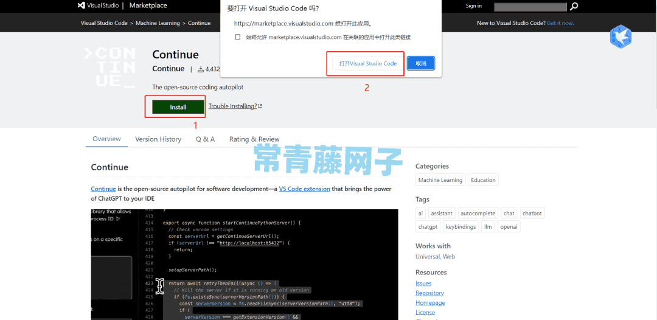
Task: Click Marketplace in the header
Action: tap(148, 5)
